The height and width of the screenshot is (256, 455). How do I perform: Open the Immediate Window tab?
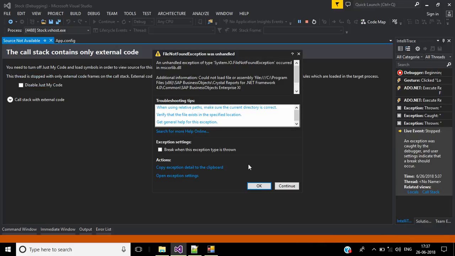tap(58, 229)
